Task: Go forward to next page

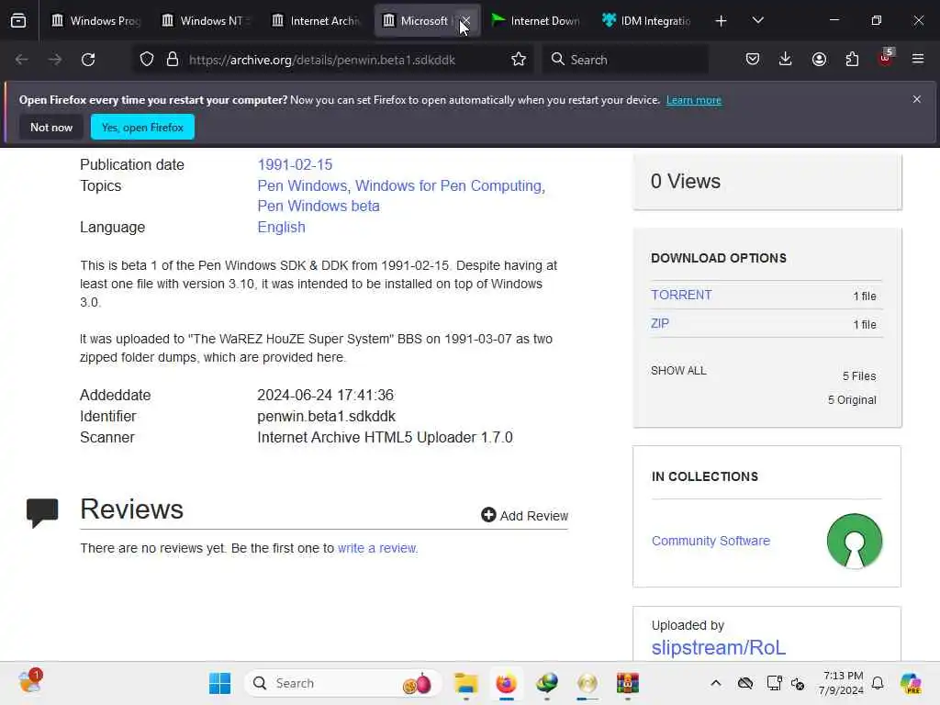Action: pos(54,60)
